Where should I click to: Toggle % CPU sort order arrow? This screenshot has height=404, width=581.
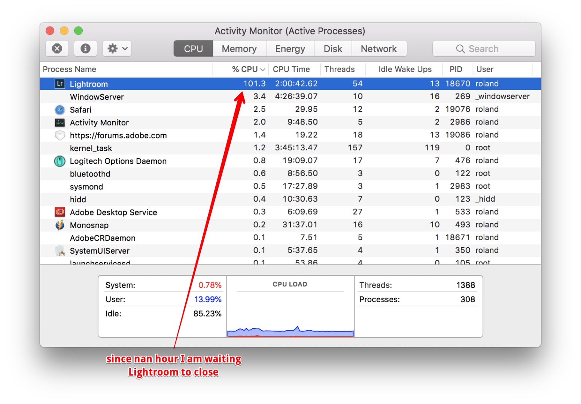click(263, 70)
